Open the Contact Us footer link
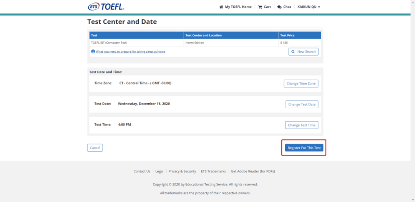 pyautogui.click(x=142, y=171)
